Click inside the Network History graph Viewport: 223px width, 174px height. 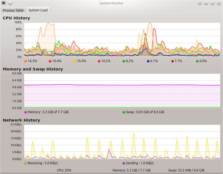(122, 142)
